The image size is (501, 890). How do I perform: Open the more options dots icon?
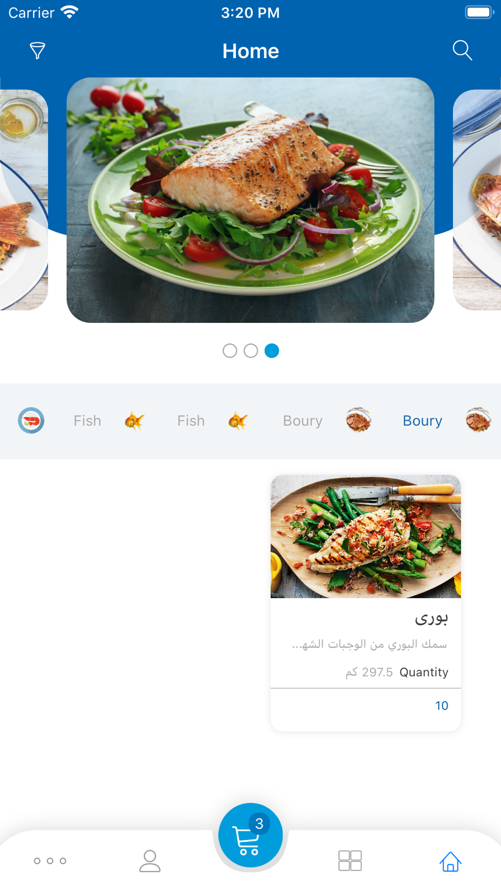point(50,861)
